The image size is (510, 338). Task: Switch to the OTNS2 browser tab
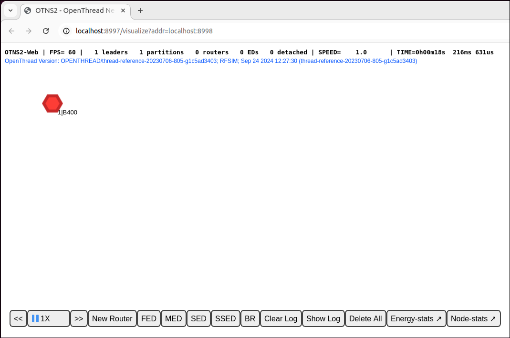tap(71, 10)
